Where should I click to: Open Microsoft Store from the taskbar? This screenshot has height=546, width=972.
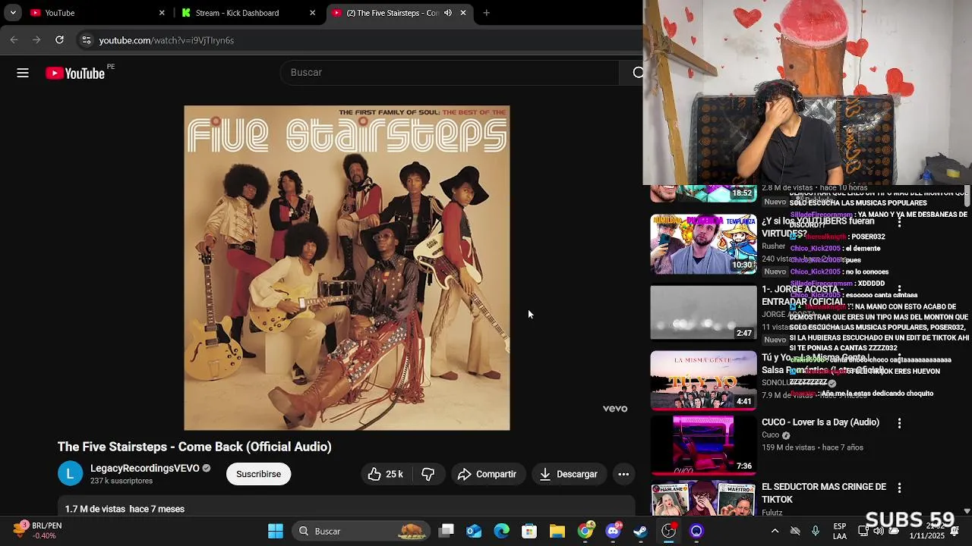(529, 531)
